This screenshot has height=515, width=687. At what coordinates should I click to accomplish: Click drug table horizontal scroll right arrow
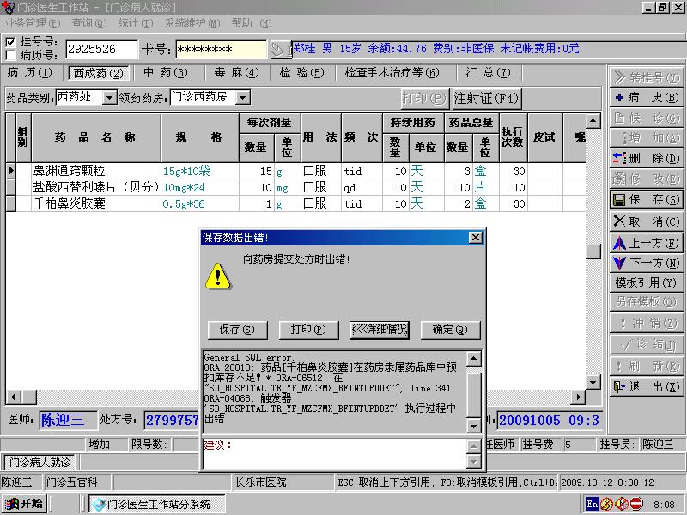pyautogui.click(x=579, y=397)
